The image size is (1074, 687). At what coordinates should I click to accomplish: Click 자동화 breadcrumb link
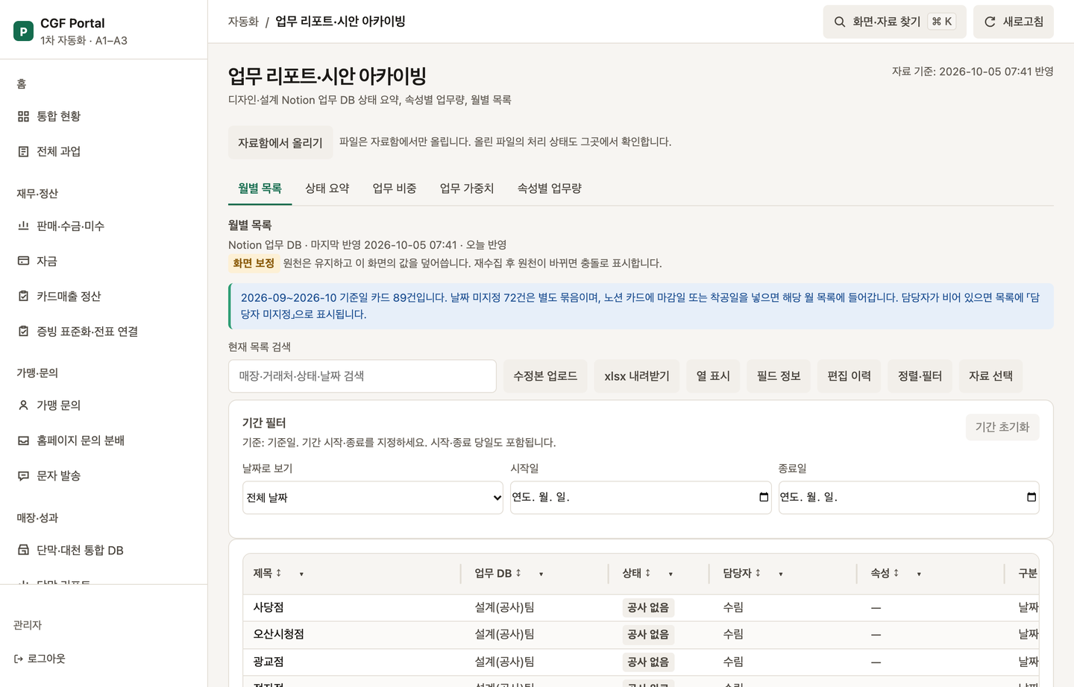pos(243,22)
